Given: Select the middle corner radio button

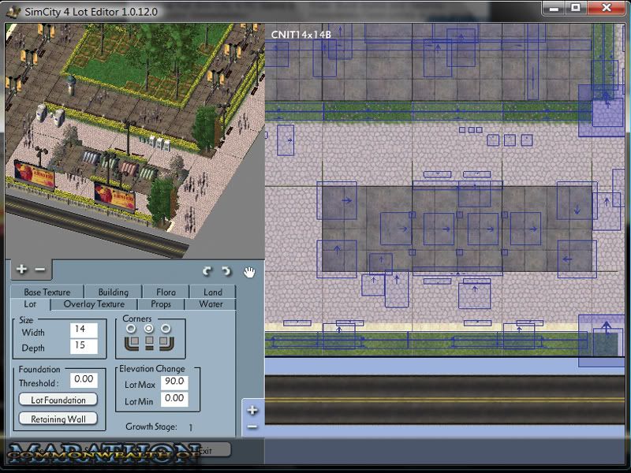Looking at the screenshot, I should (x=148, y=329).
